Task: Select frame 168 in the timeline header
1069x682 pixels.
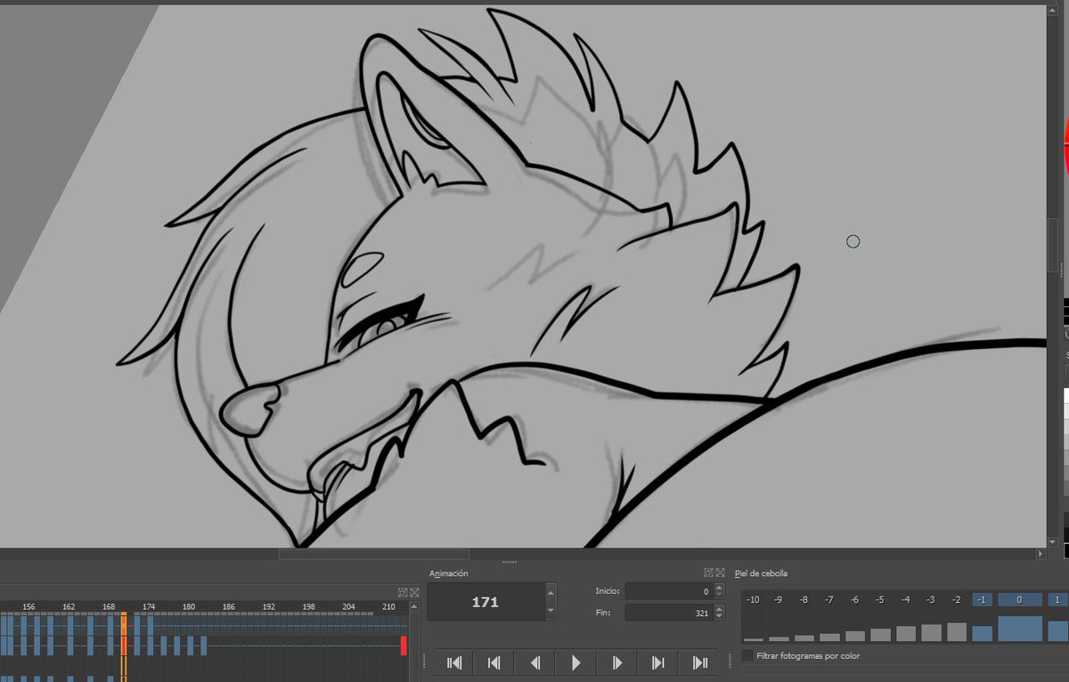Action: (109, 606)
